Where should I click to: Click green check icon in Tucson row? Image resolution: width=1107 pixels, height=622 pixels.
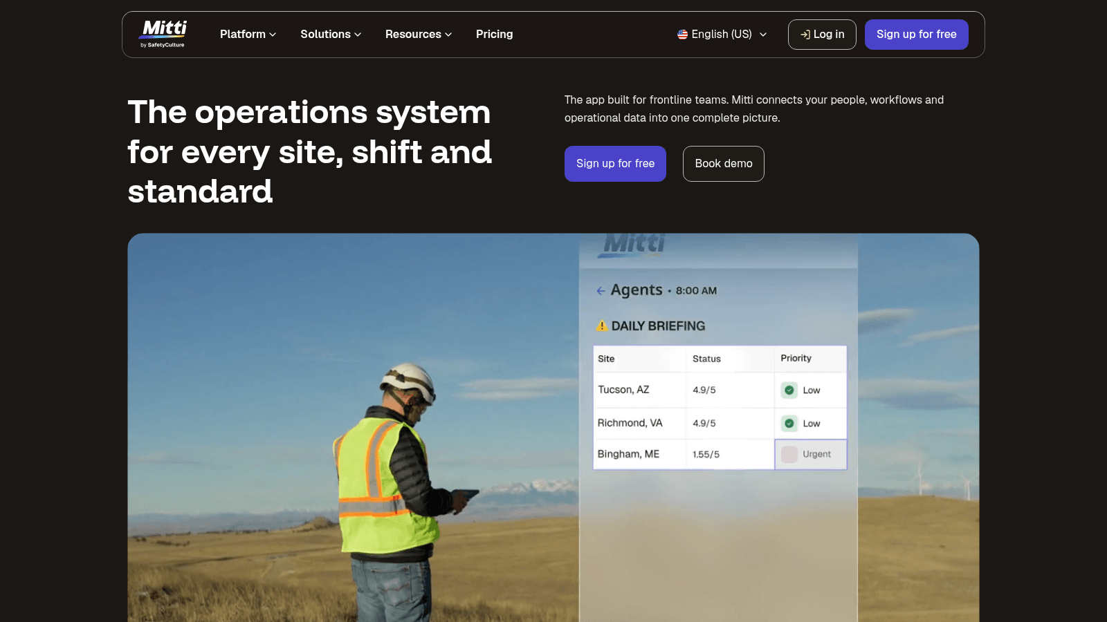pos(789,390)
